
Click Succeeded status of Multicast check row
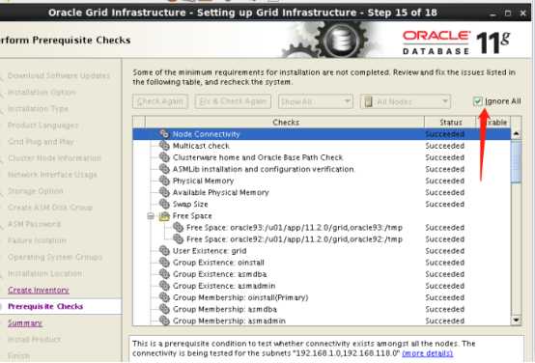(444, 146)
